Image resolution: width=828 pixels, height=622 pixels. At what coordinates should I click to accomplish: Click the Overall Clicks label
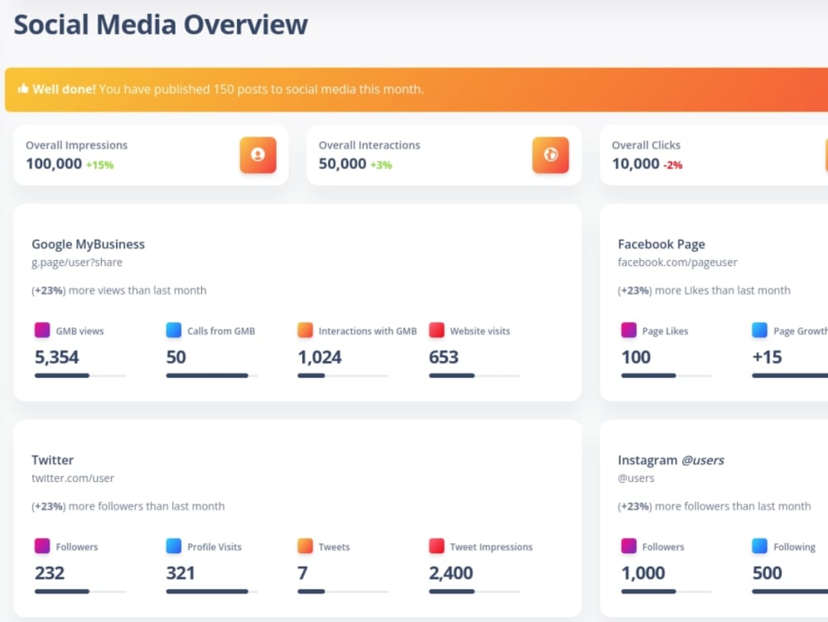[646, 145]
